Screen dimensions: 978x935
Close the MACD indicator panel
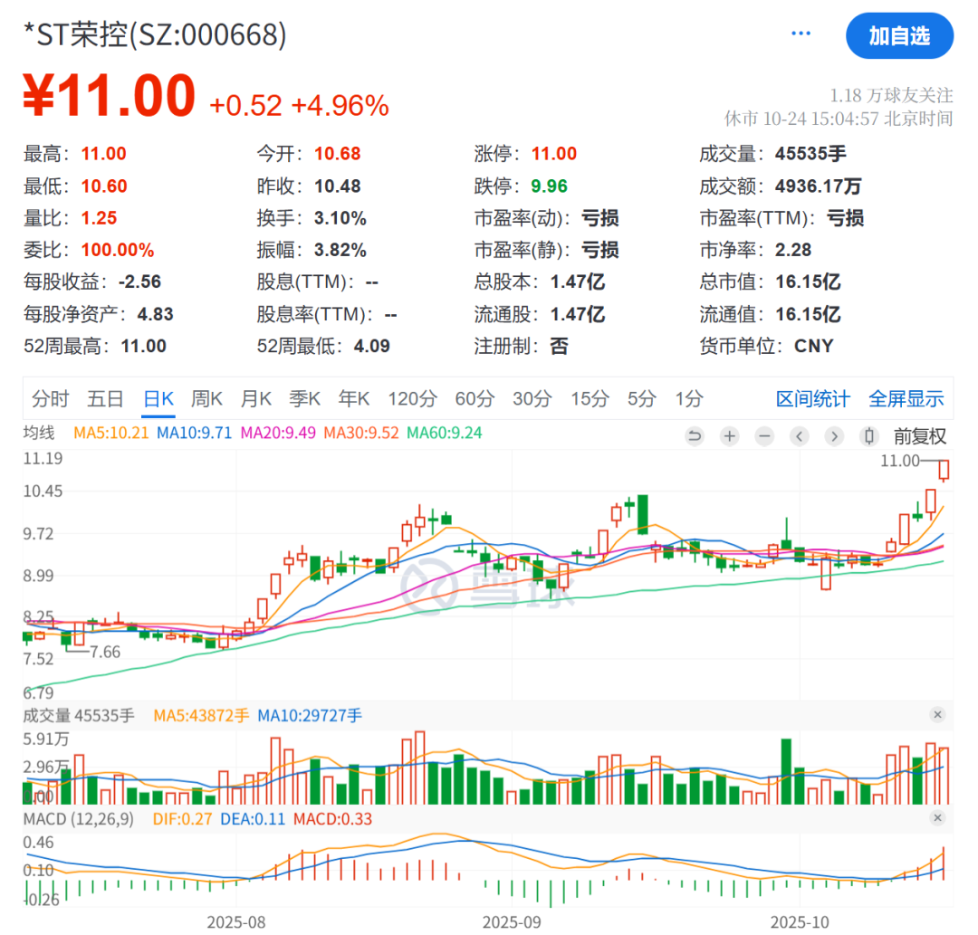[938, 818]
